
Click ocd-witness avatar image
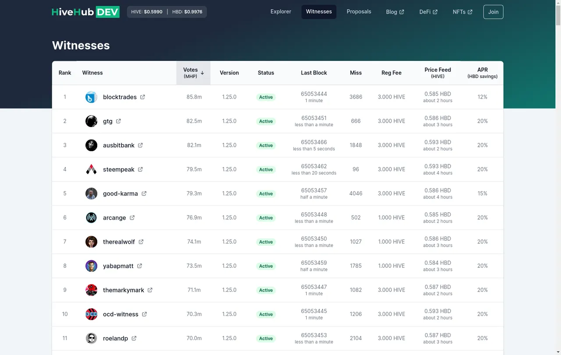coord(91,314)
